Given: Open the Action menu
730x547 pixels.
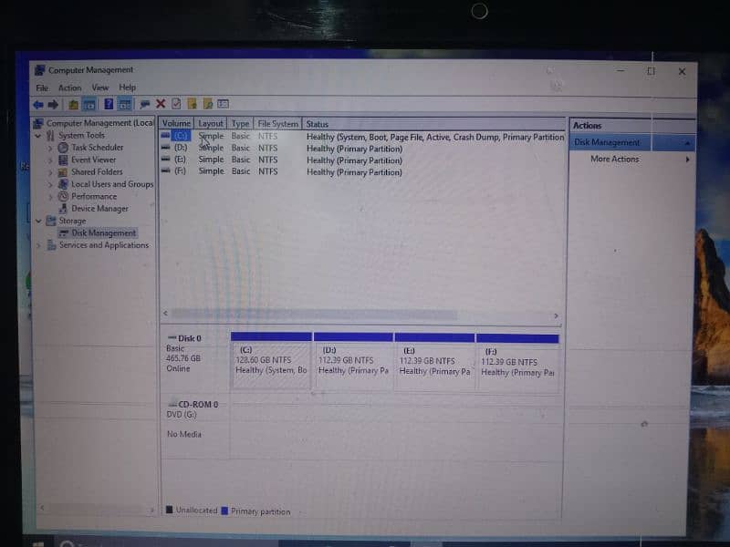Looking at the screenshot, I should point(69,88).
